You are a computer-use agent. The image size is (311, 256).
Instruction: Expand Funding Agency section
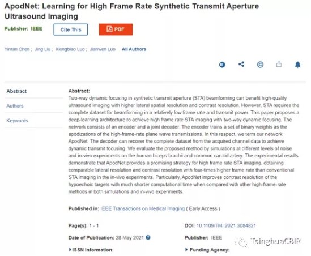207,250
